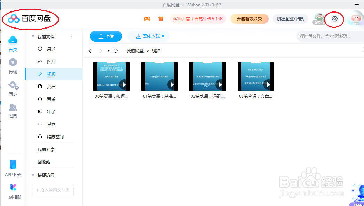
Task: Click 视频 in the breadcrumb
Action: pyautogui.click(x=156, y=50)
